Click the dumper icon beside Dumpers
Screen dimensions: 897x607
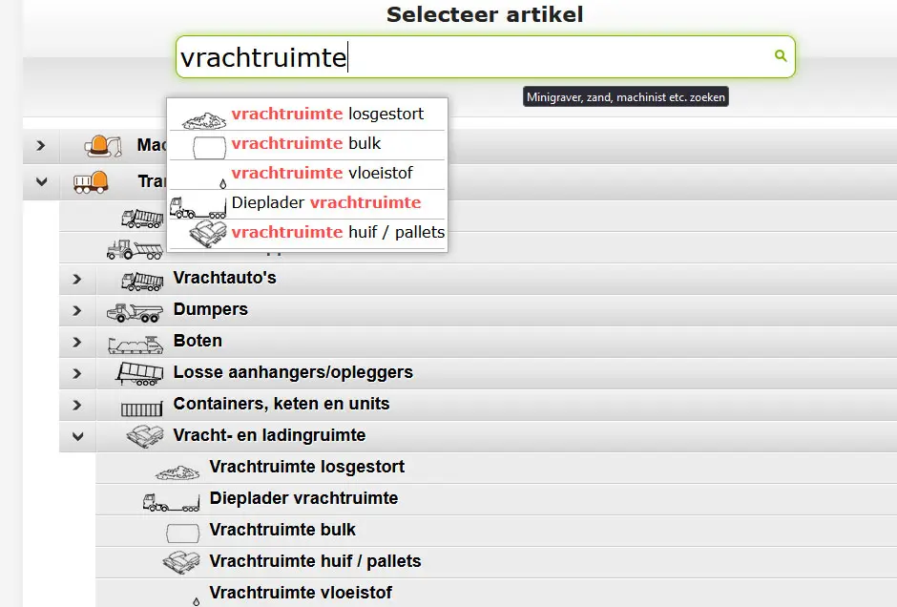tap(134, 310)
